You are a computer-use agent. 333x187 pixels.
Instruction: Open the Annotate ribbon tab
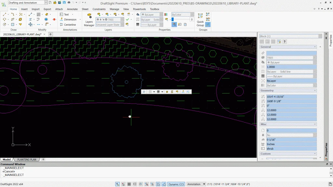[x=72, y=9]
